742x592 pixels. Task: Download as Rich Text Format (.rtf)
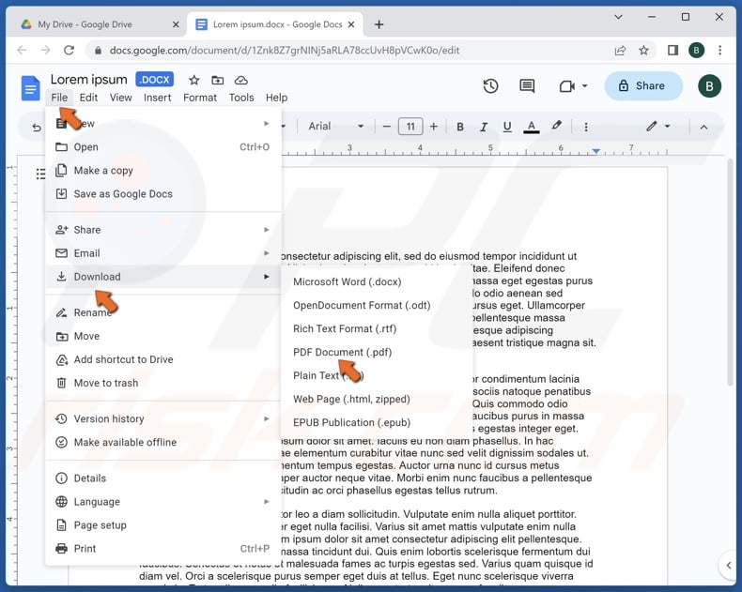pyautogui.click(x=377, y=328)
